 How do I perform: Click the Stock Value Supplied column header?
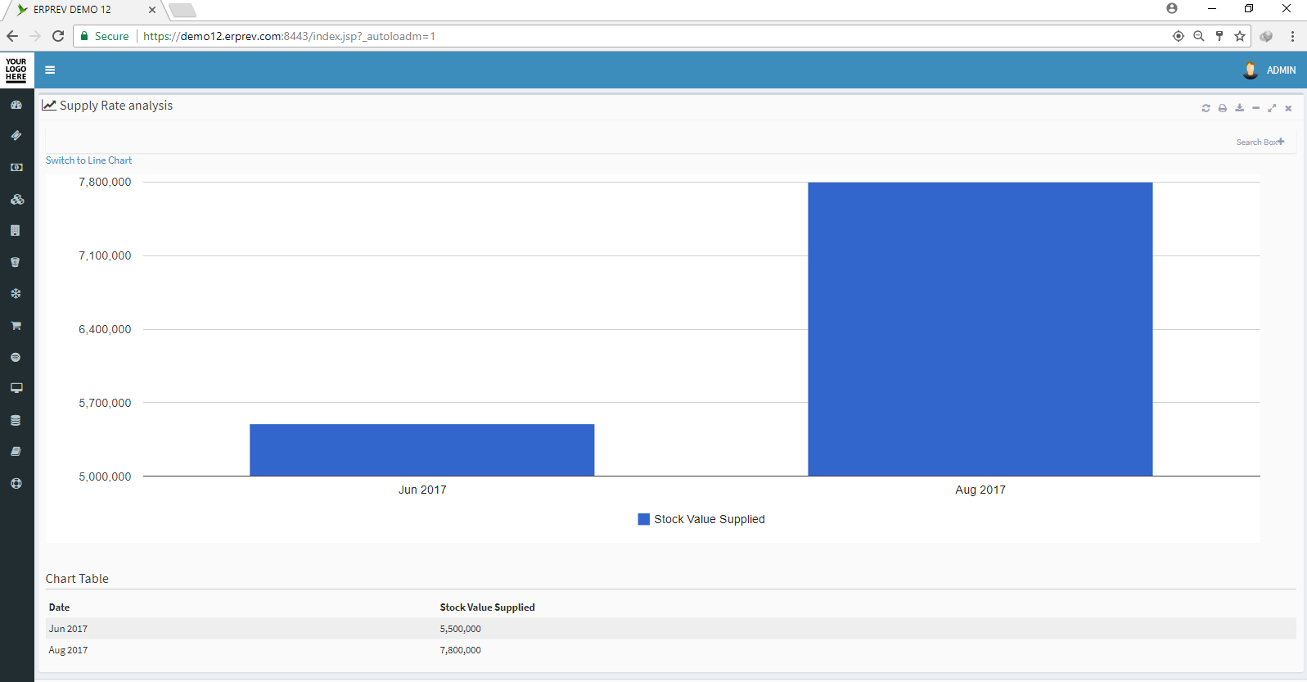[487, 607]
